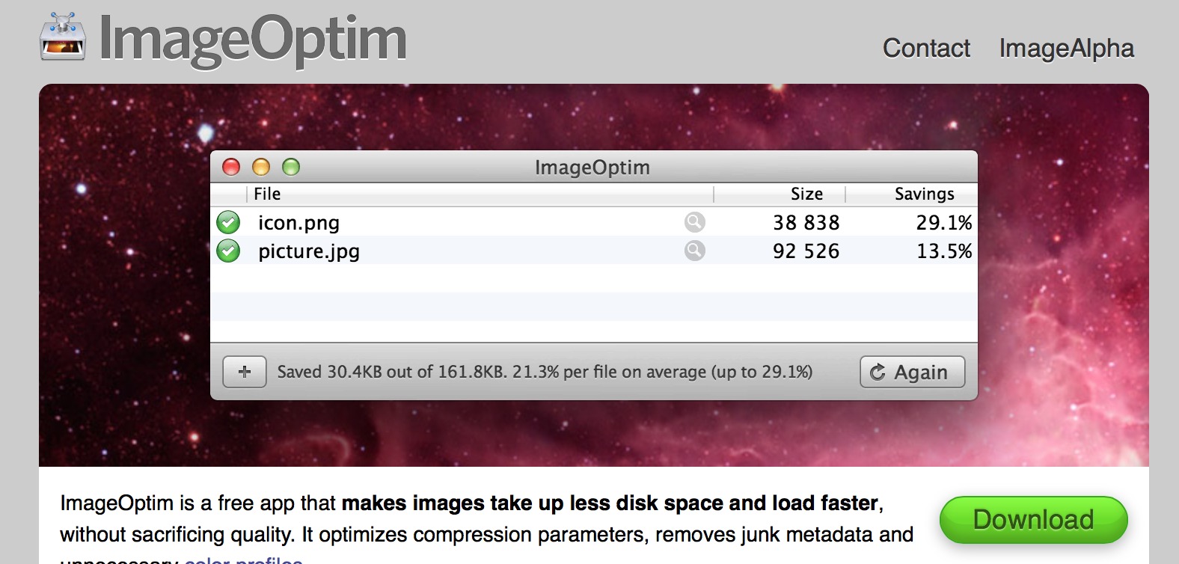Screen dimensions: 1179x564
Task: Add files with the plus button
Action: (245, 372)
